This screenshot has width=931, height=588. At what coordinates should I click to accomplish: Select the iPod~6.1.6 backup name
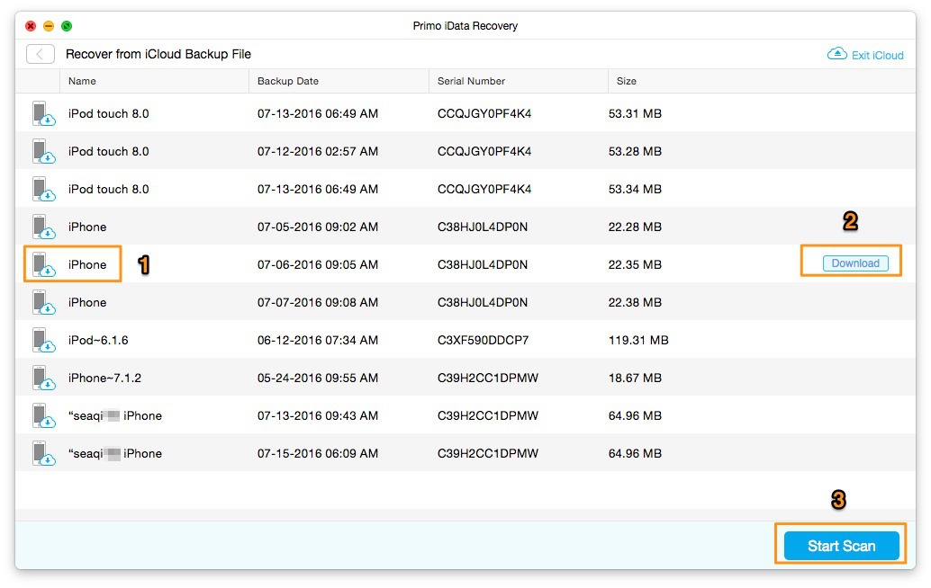click(x=98, y=341)
